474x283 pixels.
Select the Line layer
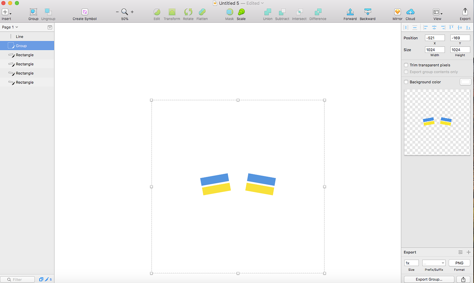[27, 37]
